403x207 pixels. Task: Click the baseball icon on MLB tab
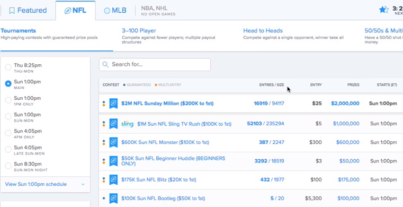[x=107, y=11]
